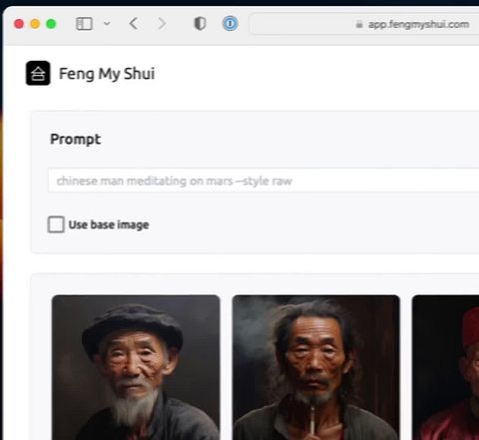Focus the prompt text input field

click(263, 181)
